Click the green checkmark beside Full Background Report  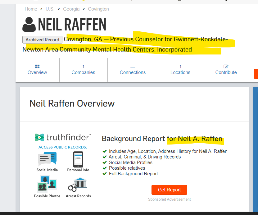pos(105,174)
